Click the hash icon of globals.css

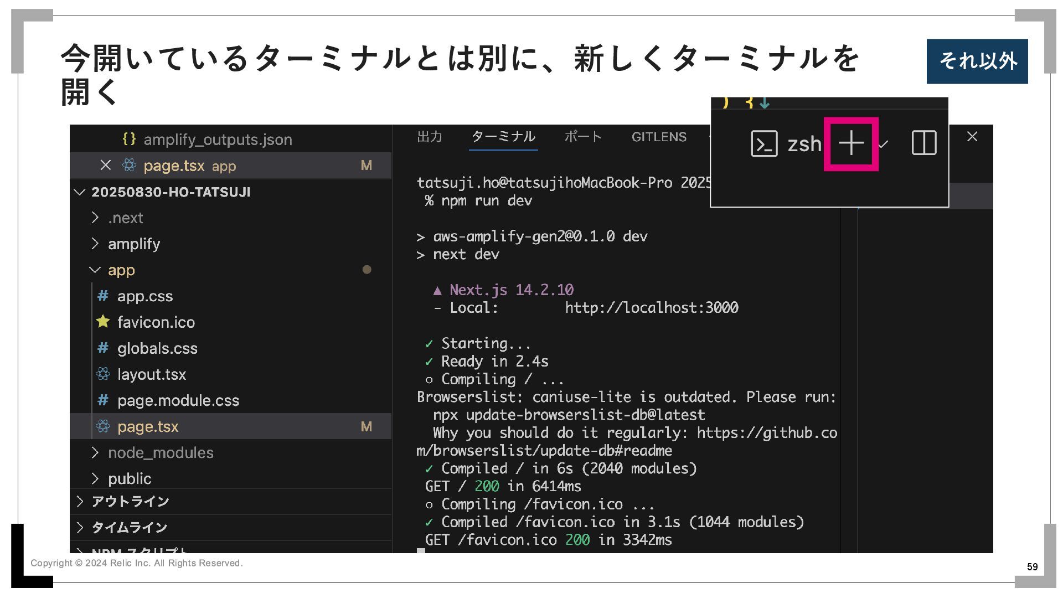pos(103,348)
